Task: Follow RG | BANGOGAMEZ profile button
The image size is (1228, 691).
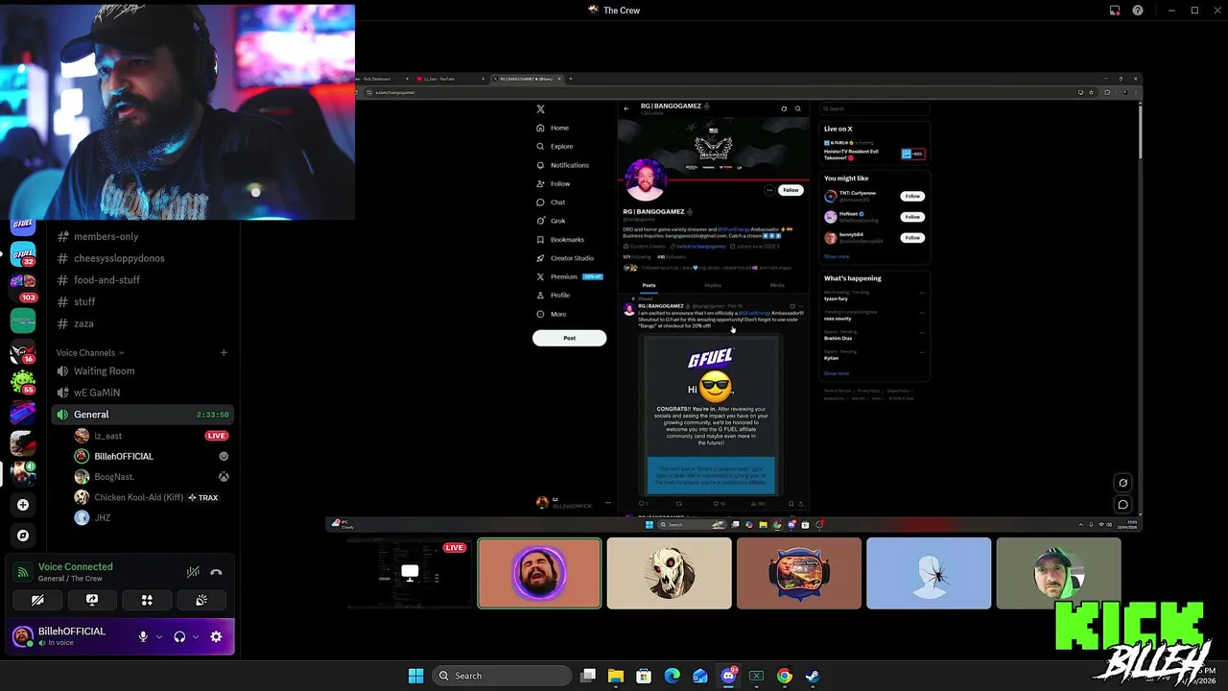Action: pyautogui.click(x=791, y=190)
